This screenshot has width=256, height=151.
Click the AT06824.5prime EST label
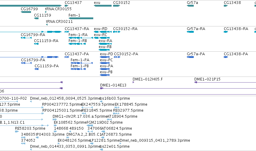tap(117, 128)
